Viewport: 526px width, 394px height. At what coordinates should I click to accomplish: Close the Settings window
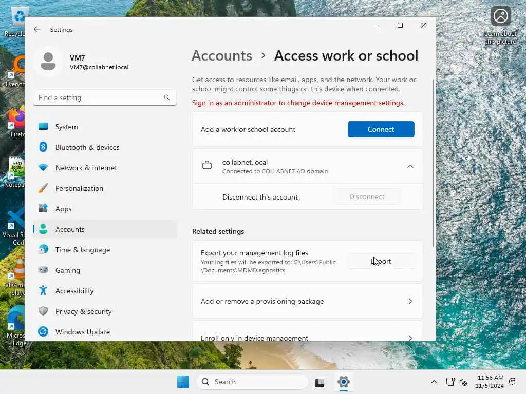tap(424, 25)
